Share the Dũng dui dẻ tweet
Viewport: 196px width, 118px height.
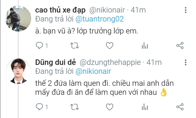[x=180, y=107]
